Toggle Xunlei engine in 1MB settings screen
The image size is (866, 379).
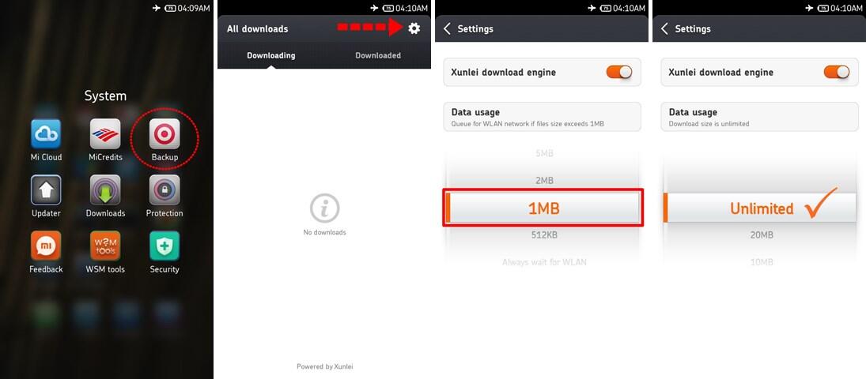(619, 73)
